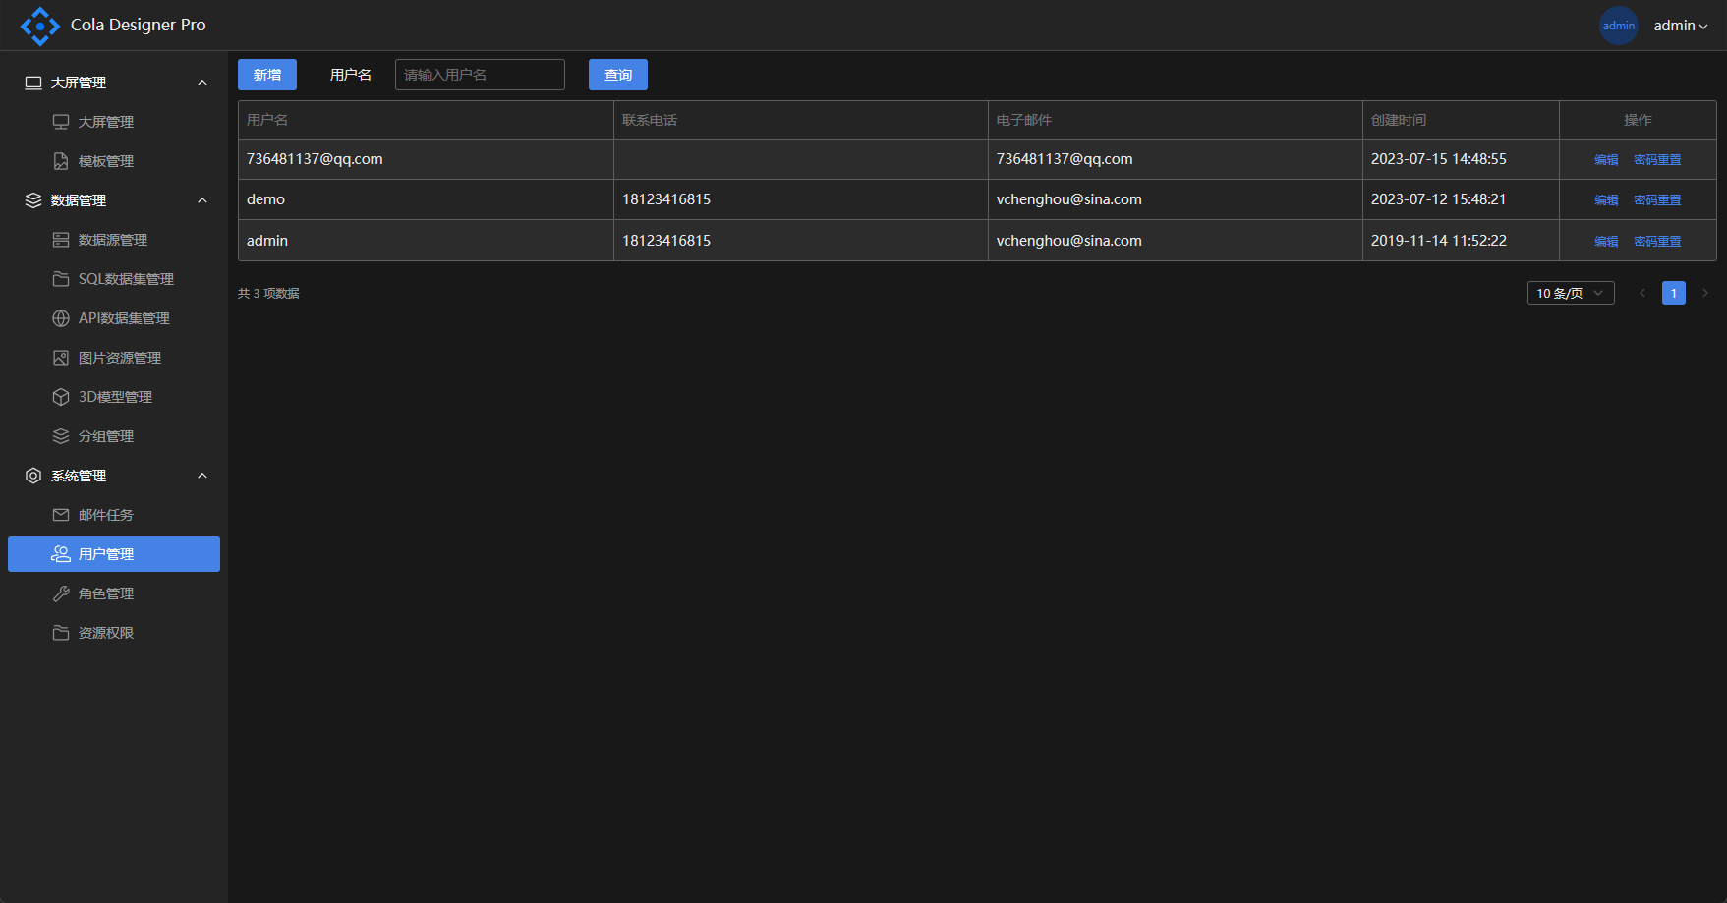This screenshot has height=903, width=1727.
Task: Focus the 请输入用户名 username input field
Action: coord(480,75)
